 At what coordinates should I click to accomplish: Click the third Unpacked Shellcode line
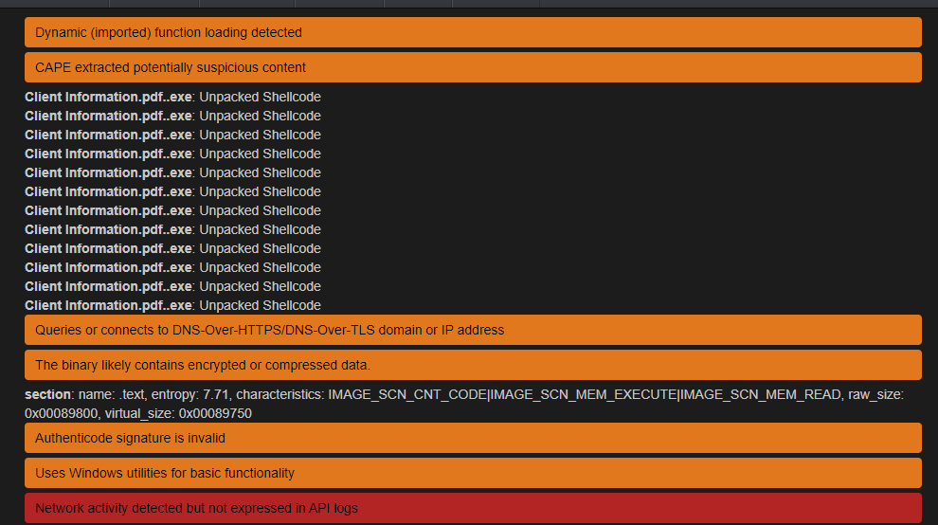coord(172,135)
